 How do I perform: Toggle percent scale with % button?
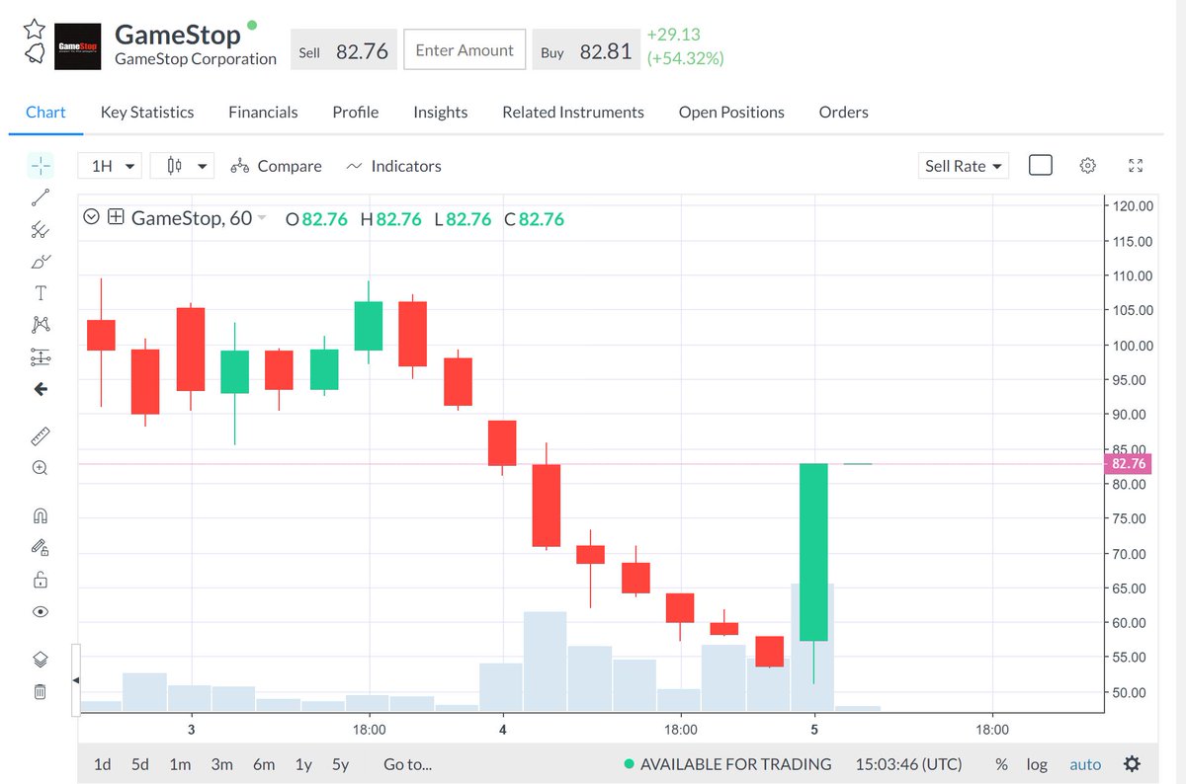pyautogui.click(x=1002, y=764)
